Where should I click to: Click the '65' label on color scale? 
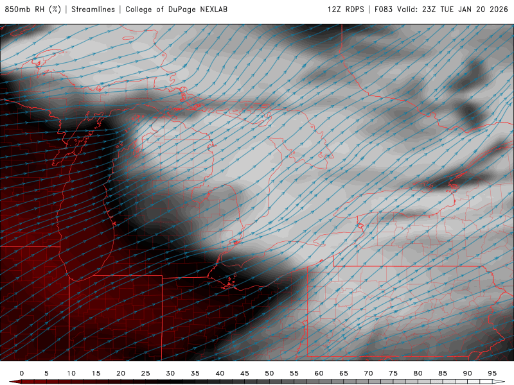(344, 373)
